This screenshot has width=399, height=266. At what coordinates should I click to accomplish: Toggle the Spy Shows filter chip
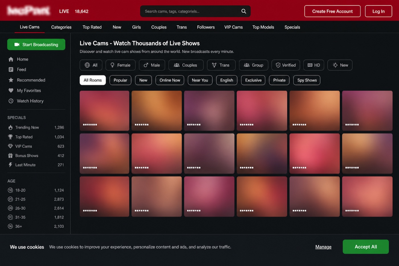click(307, 80)
